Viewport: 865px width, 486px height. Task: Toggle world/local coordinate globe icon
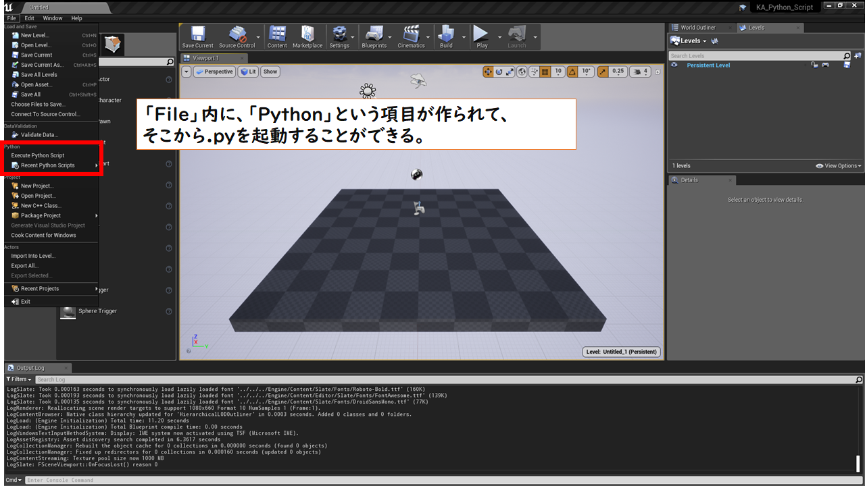pos(522,72)
